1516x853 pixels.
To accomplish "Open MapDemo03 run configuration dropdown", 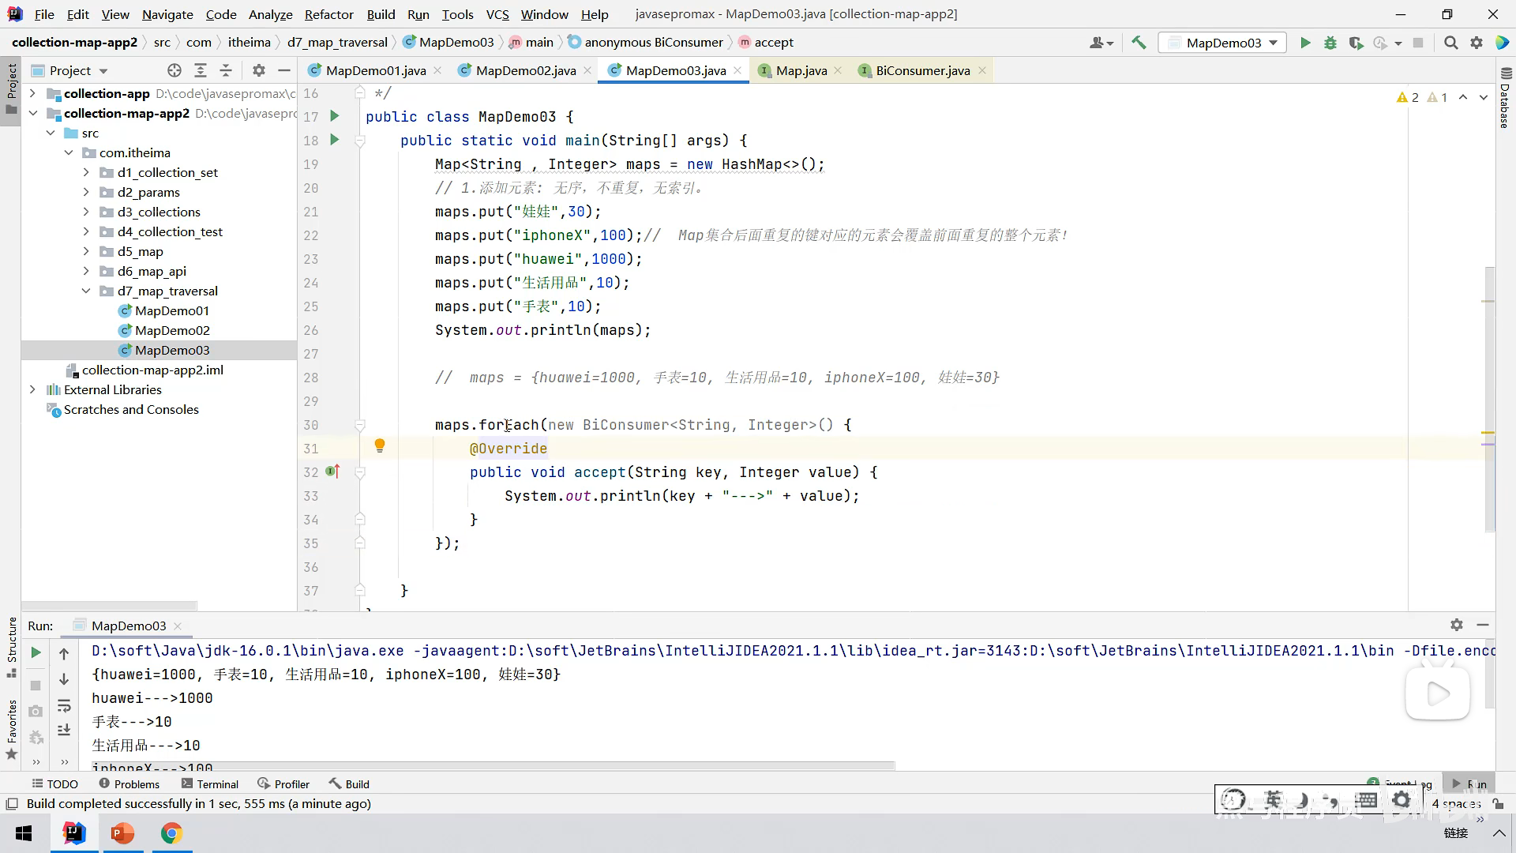I will click(1222, 43).
